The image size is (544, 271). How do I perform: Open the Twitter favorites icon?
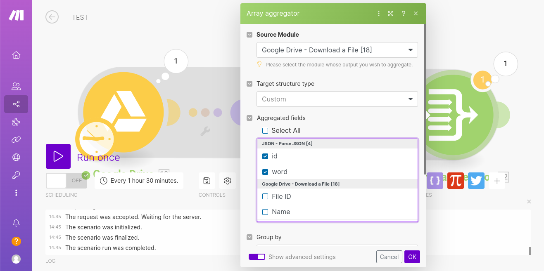(476, 181)
